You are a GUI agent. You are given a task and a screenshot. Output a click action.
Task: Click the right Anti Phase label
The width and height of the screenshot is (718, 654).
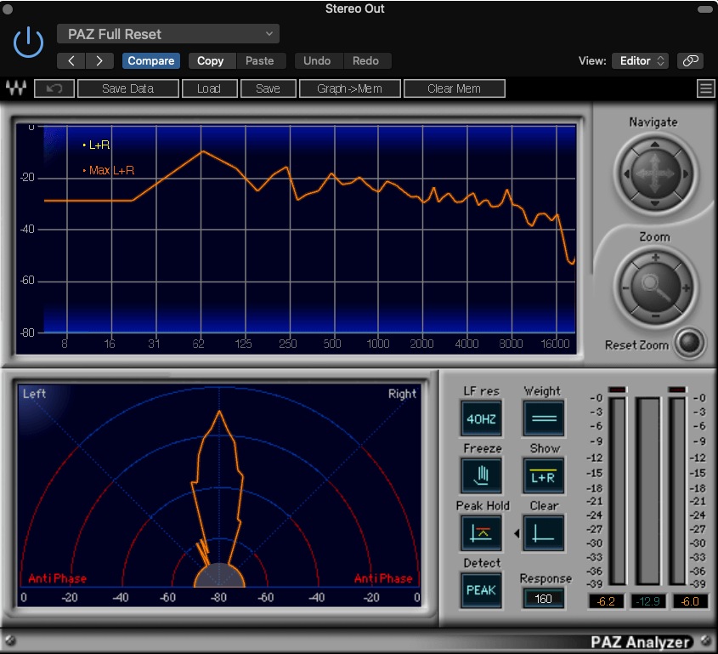pos(383,578)
